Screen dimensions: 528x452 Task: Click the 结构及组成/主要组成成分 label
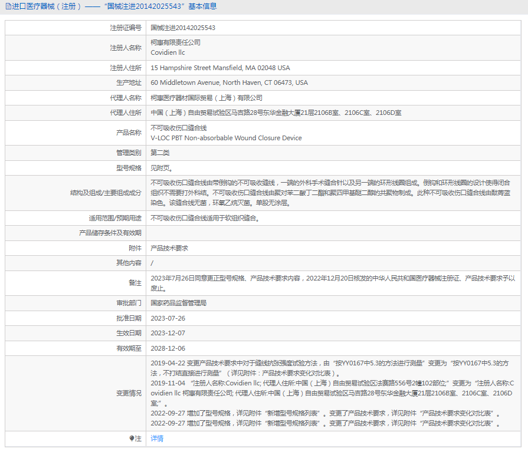point(106,193)
